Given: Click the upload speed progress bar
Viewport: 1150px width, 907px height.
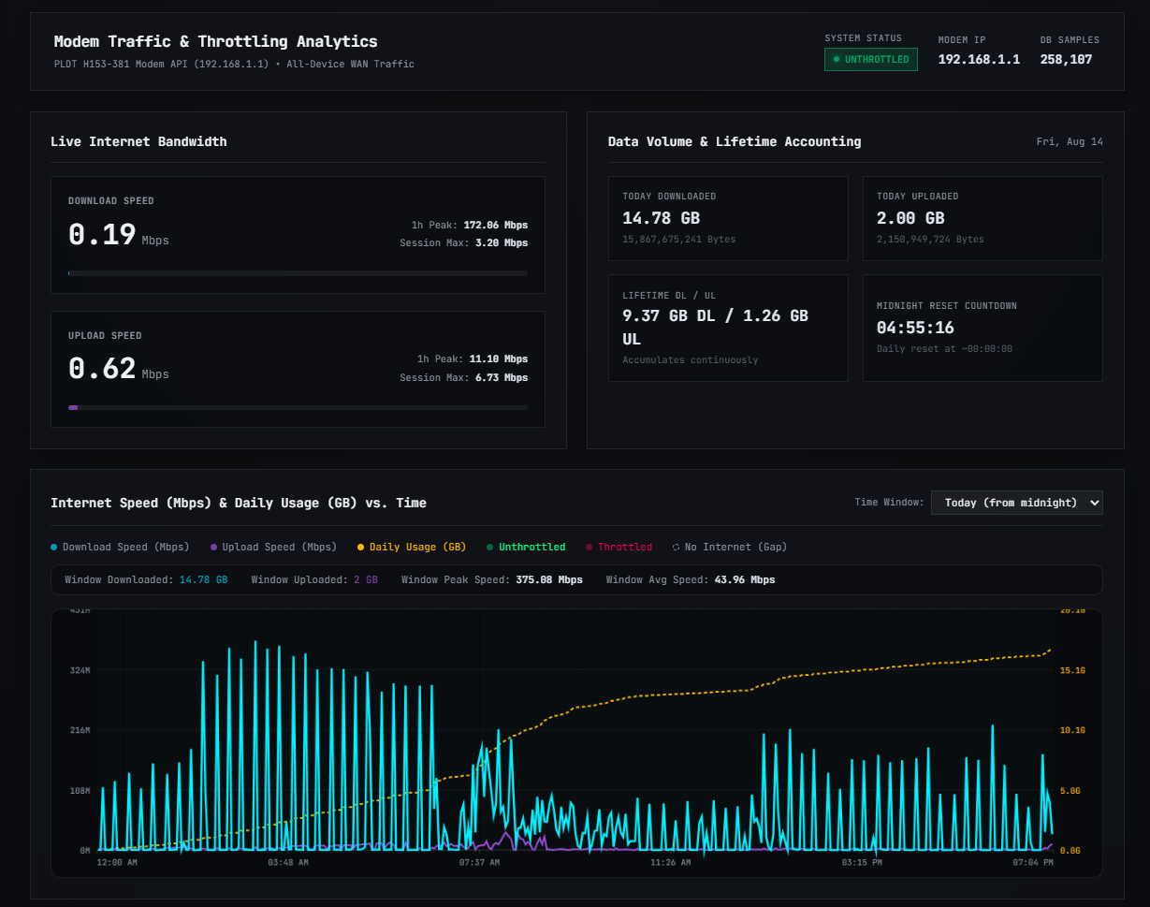Looking at the screenshot, I should point(298,408).
